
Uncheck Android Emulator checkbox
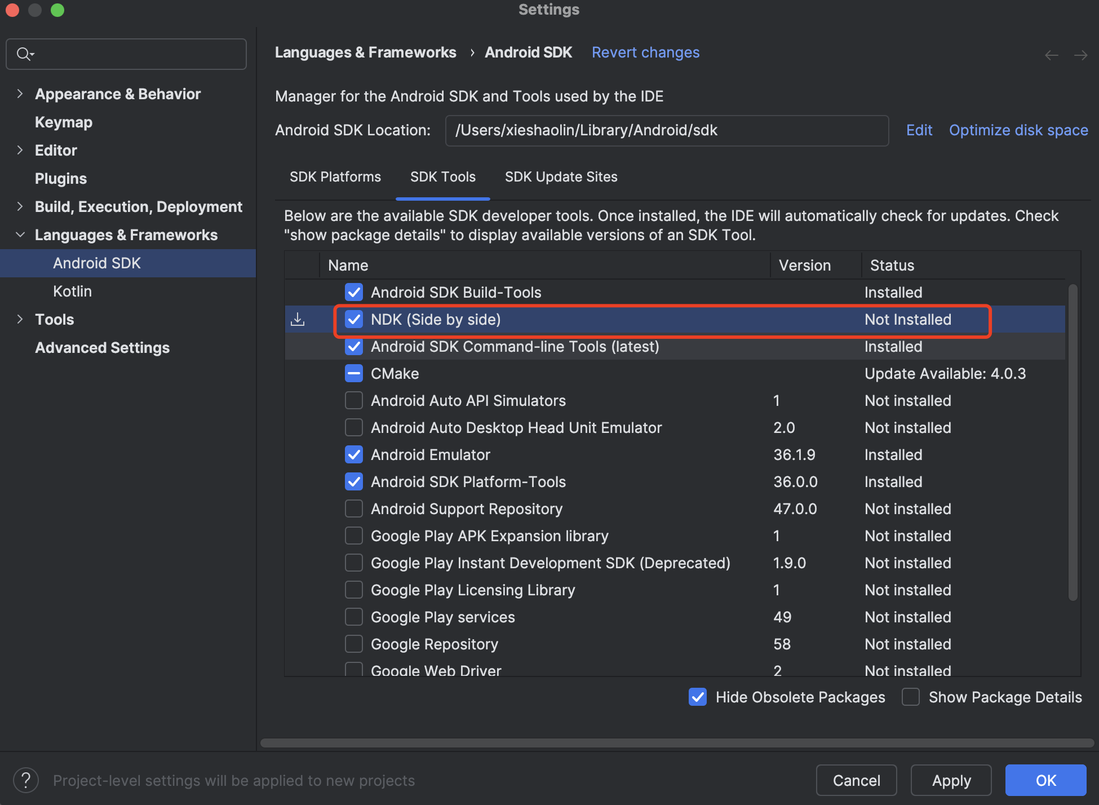[354, 455]
